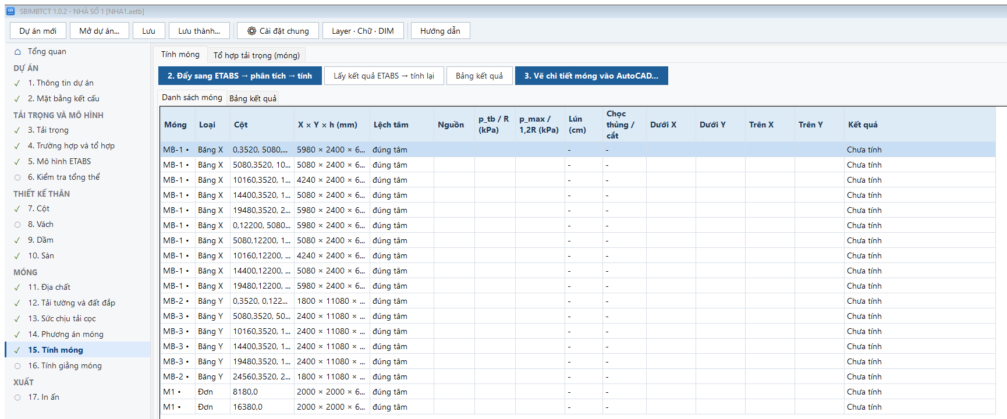The height and width of the screenshot is (419, 1007).
Task: Select the MB-2 Băng Y row with 0,3520
Action: pyautogui.click(x=578, y=301)
